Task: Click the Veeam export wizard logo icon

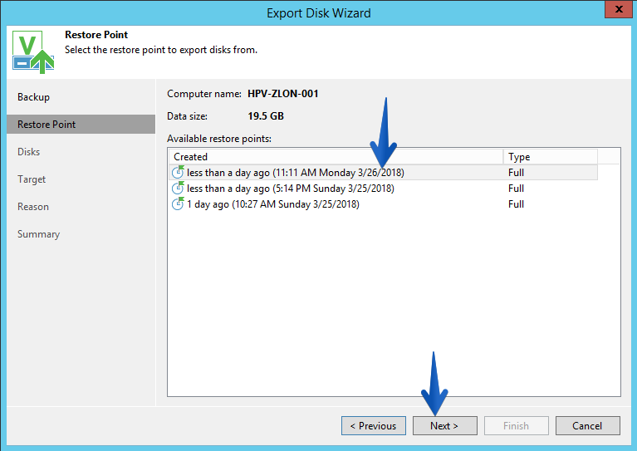Action: (x=33, y=52)
